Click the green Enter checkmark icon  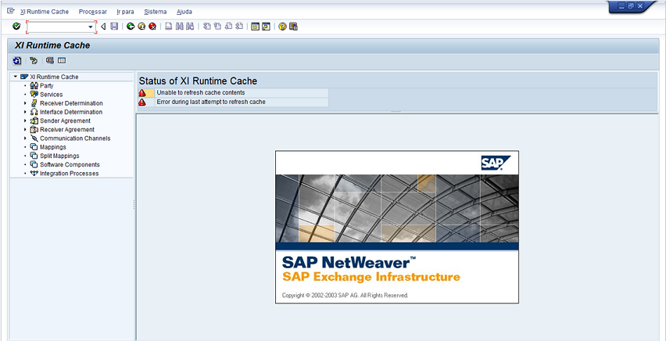tap(16, 27)
